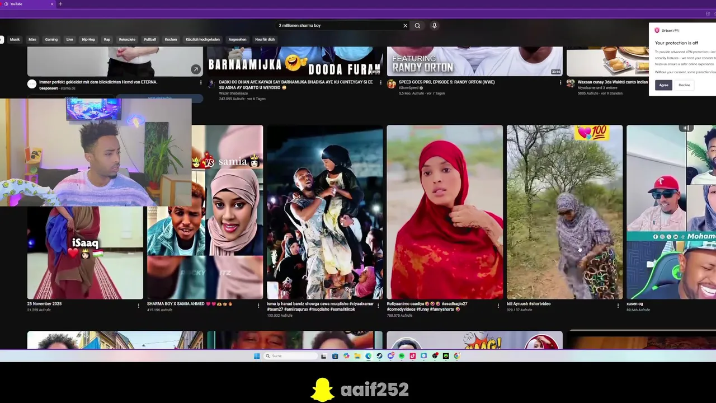Click Agree in the UrbanVPN popup
Screen dimensions: 716x403
(x=663, y=85)
